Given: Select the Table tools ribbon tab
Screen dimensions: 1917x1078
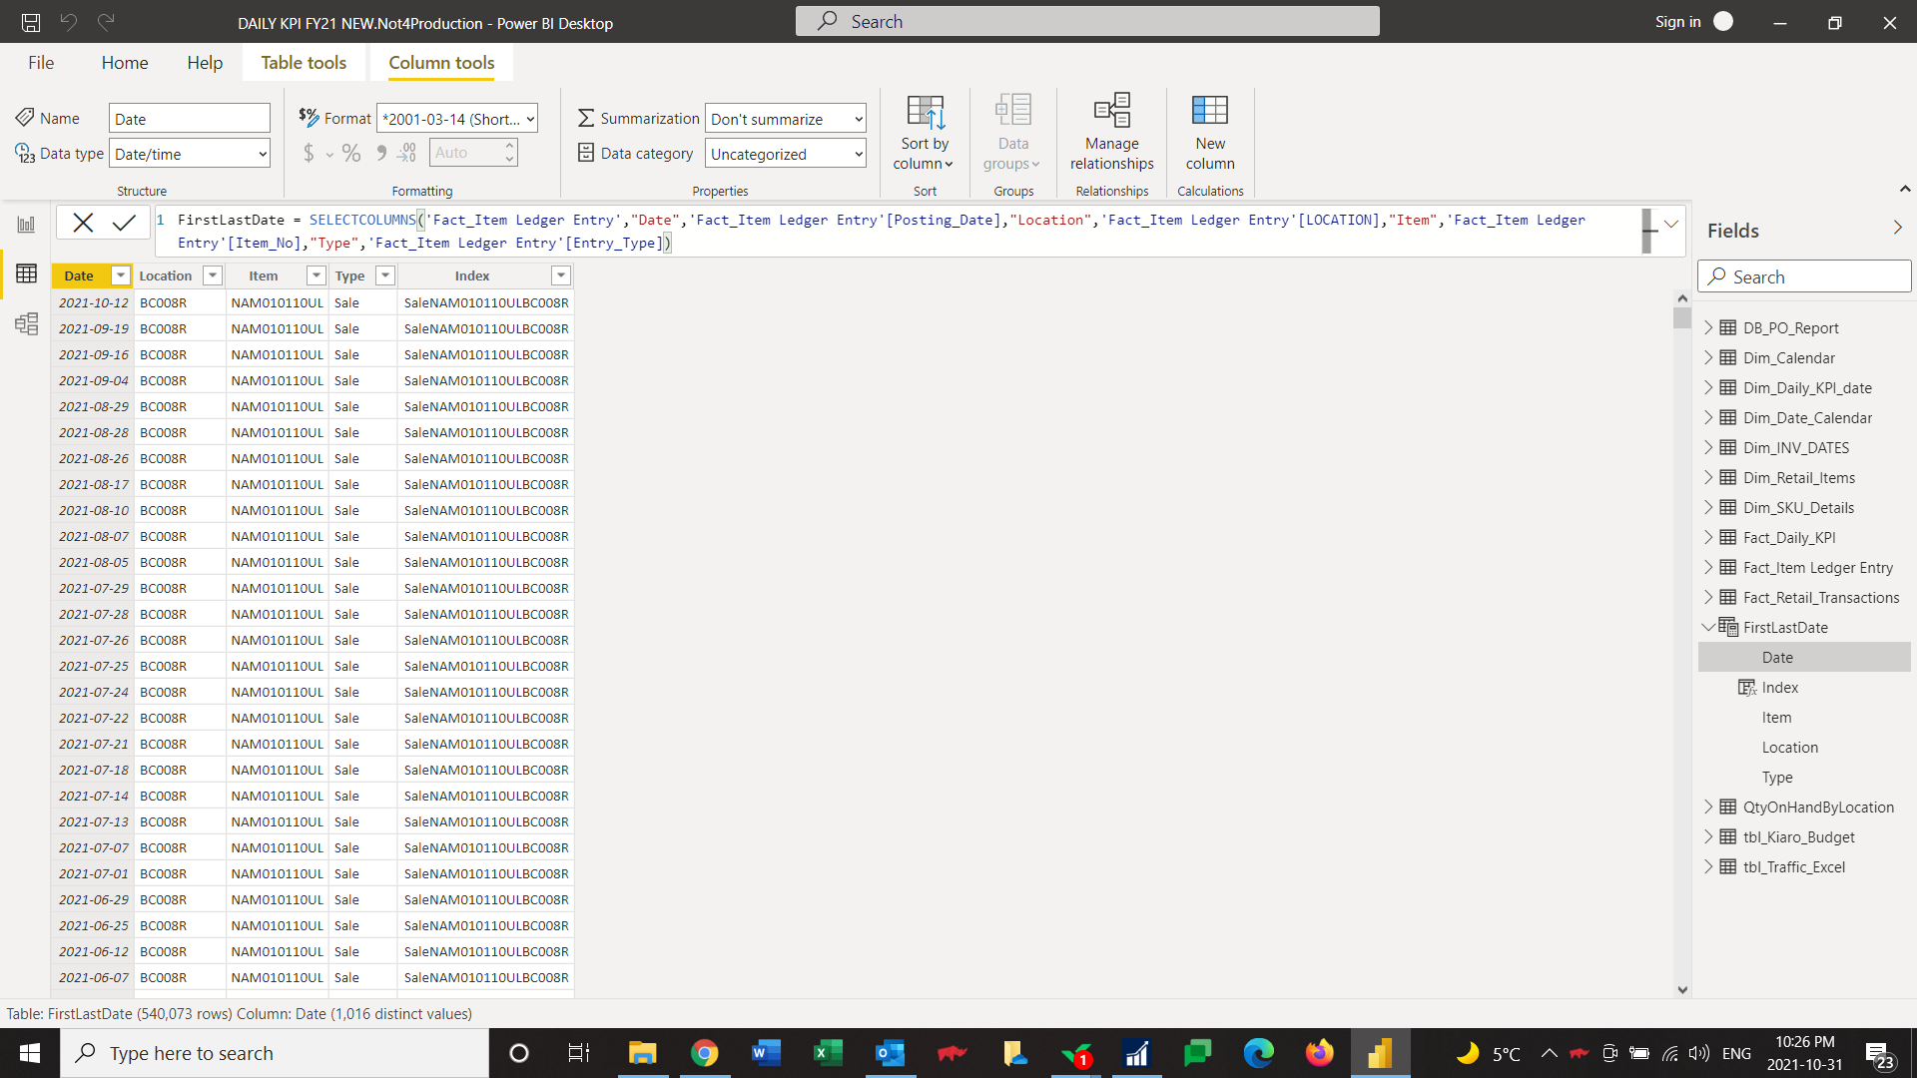Looking at the screenshot, I should click(303, 62).
